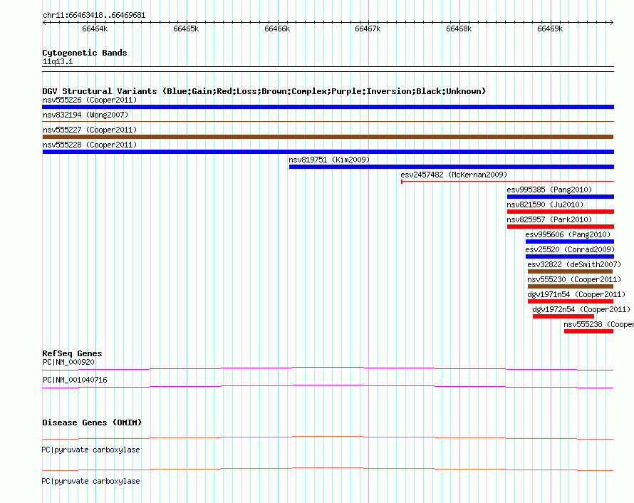Click the Cytogenetic Bands track title
Viewport: 634px width, 503px height.
click(x=85, y=53)
